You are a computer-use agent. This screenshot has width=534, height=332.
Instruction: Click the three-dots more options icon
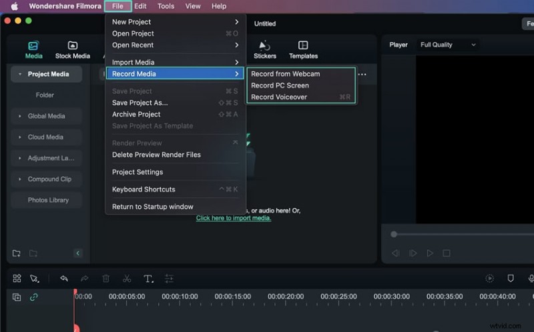click(362, 75)
